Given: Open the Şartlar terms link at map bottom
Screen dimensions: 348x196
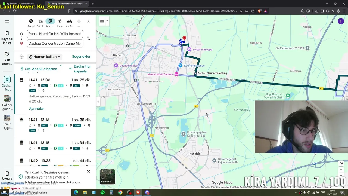Looking at the screenshot, I should 284,187.
